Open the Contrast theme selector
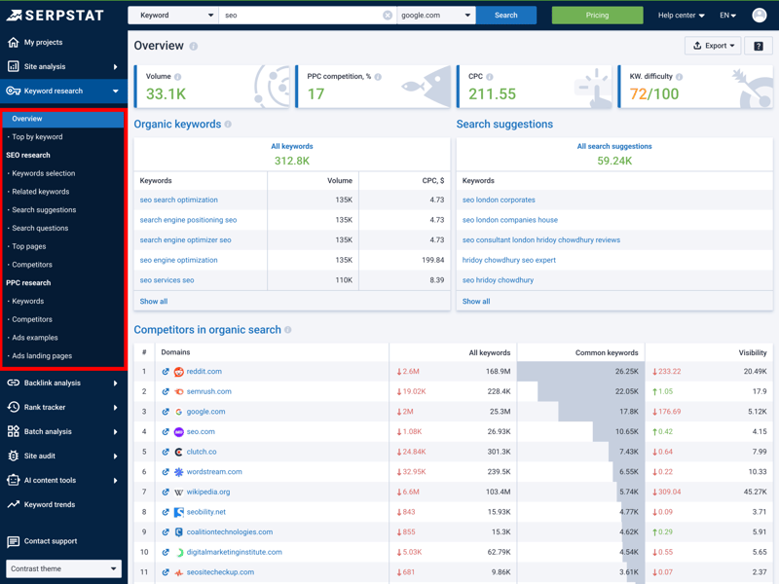779x584 pixels. pyautogui.click(x=63, y=568)
